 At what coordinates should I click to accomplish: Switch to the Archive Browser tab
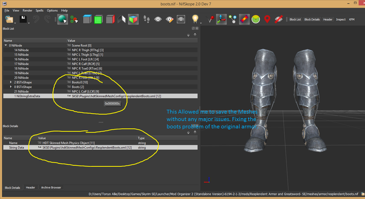coord(51,188)
